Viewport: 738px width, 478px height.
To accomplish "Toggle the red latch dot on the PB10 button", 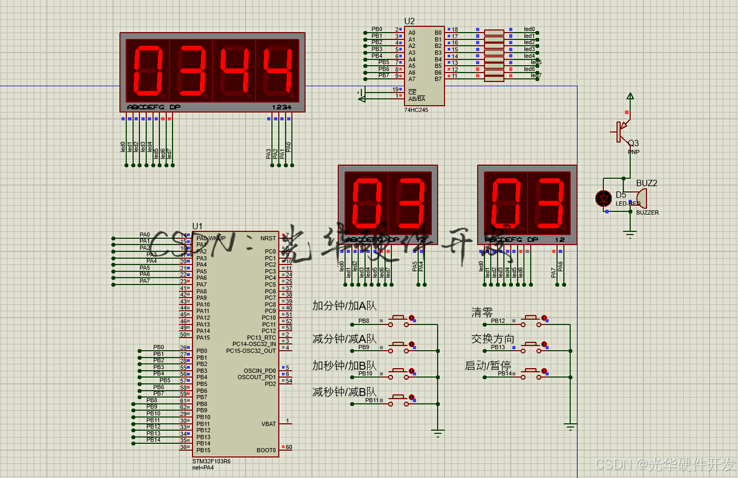I will [412, 371].
